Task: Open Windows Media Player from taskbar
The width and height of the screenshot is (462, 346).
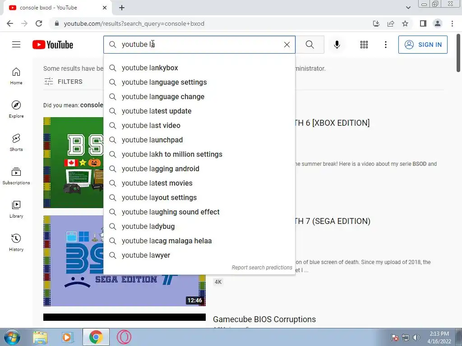Action: 67,337
